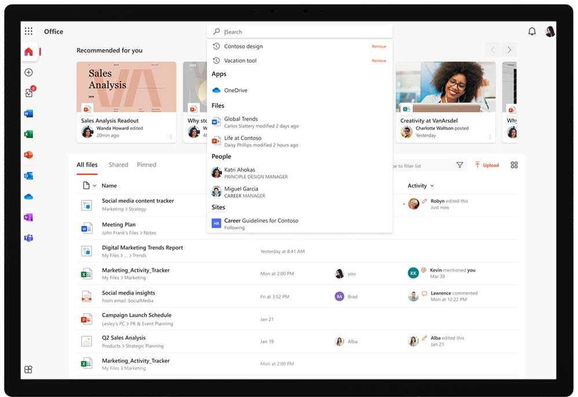This screenshot has height=397, width=578.
Task: Switch to the Shared tab
Action: point(119,165)
